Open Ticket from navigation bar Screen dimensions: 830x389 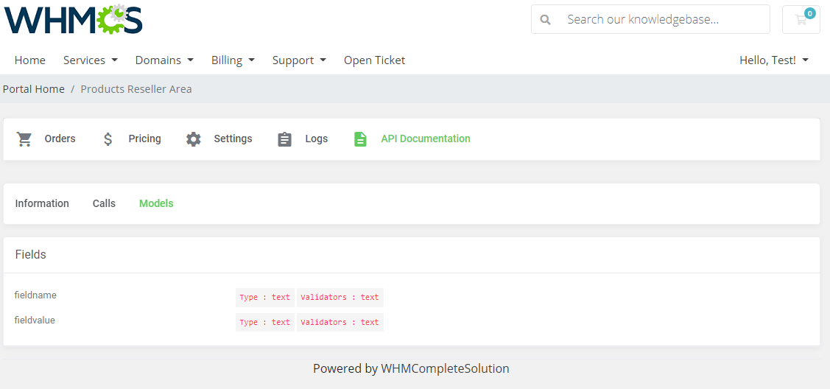374,60
